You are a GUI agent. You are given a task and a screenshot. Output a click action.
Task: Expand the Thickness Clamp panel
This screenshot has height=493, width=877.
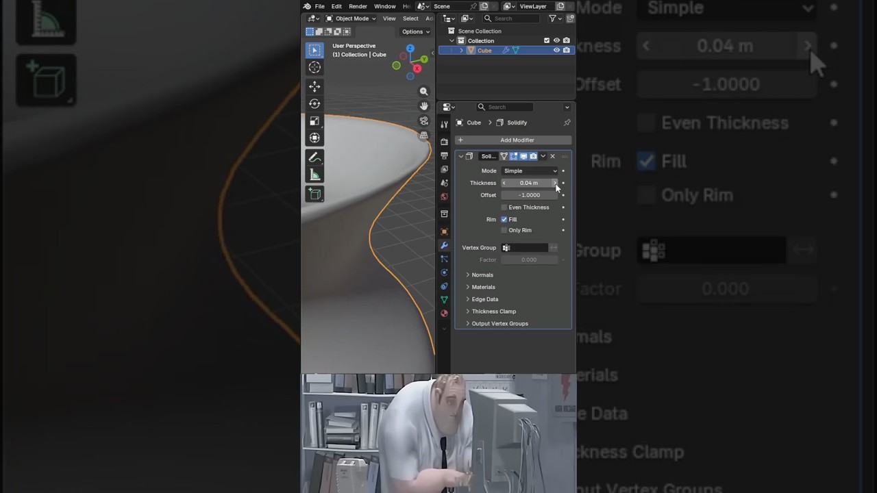coord(493,312)
